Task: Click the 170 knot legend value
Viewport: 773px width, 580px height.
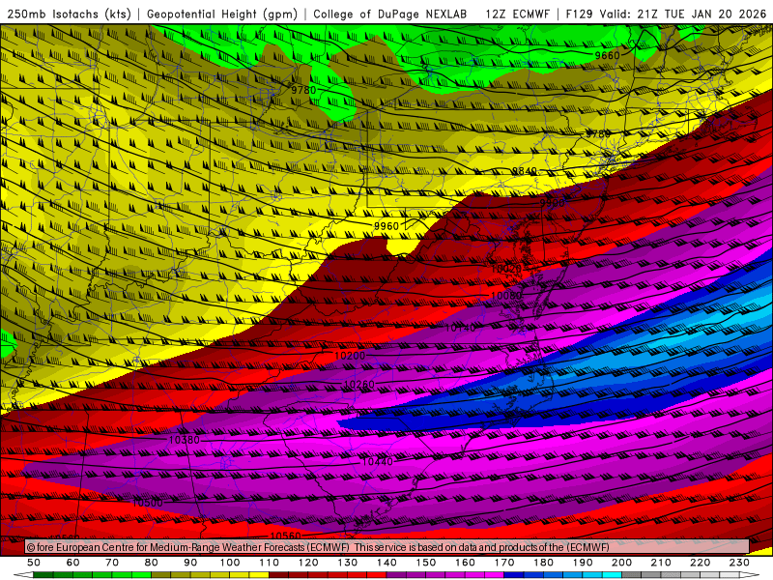Action: pos(504,563)
